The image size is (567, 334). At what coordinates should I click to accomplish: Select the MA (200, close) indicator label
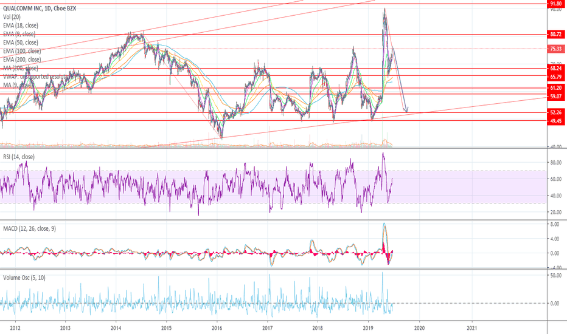(x=21, y=68)
